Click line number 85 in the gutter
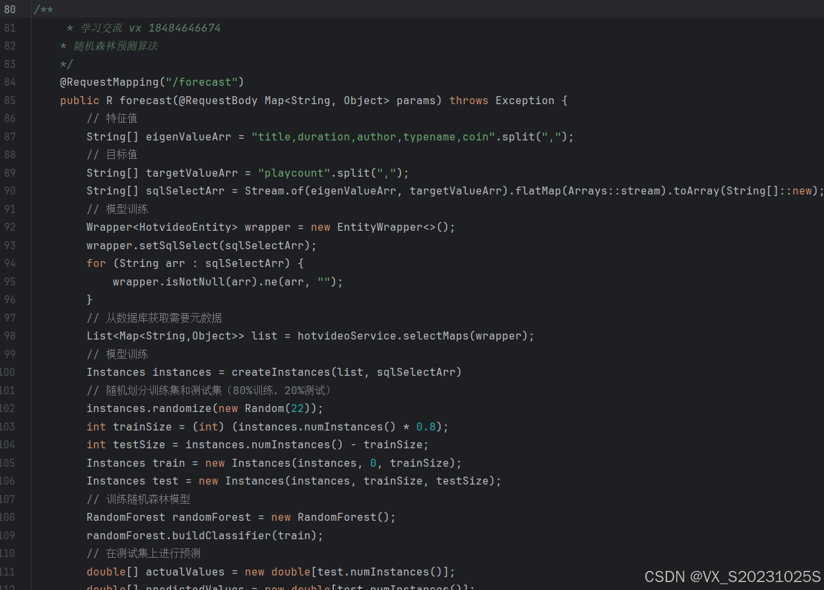Screen dimensions: 824x590 click(9, 100)
